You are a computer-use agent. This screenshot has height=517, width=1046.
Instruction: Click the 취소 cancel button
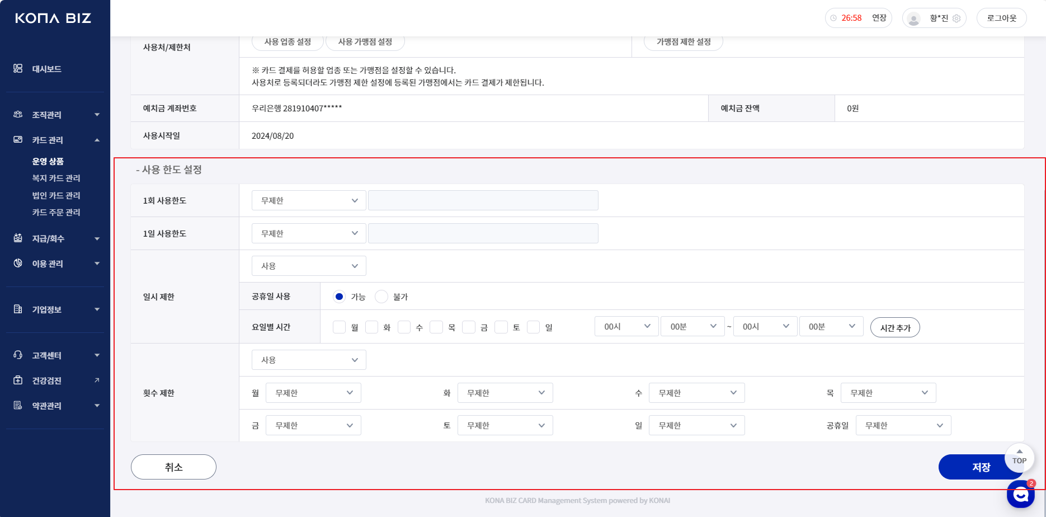point(173,467)
